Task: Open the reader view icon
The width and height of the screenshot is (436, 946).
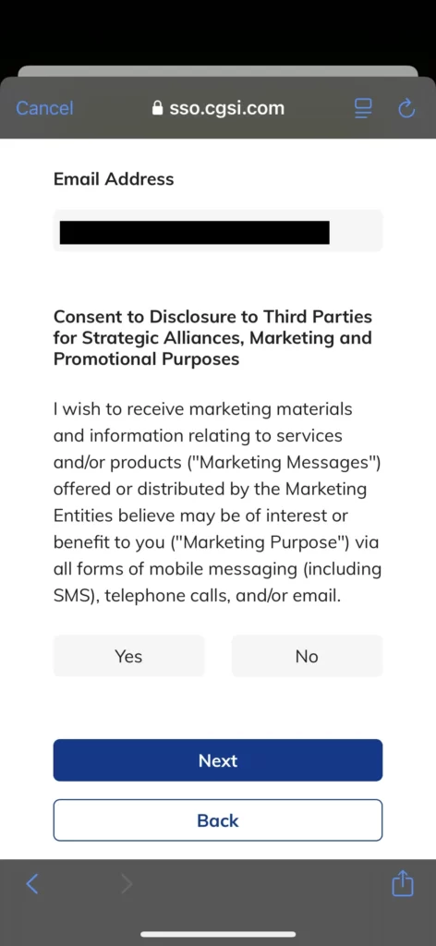Action: 363,108
